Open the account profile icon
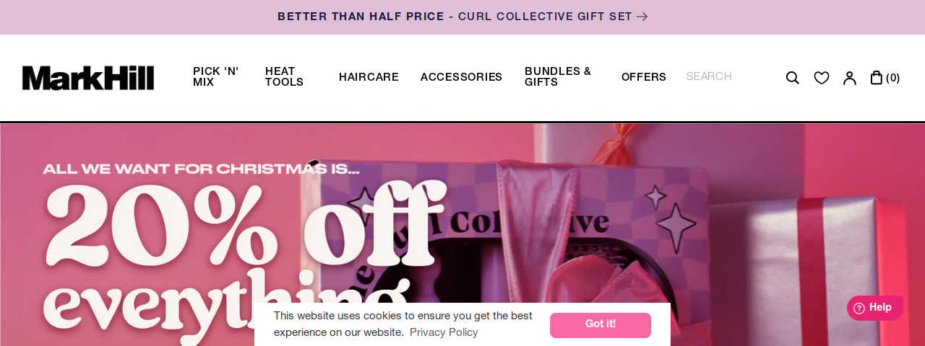Viewport: 925px width, 346px height. pyautogui.click(x=850, y=78)
